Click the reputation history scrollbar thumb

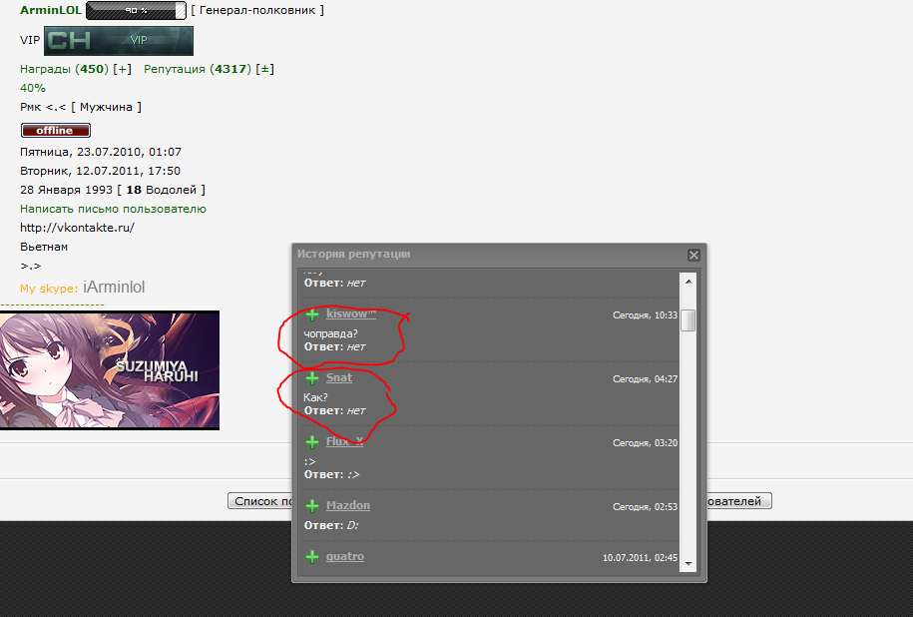pos(688,319)
